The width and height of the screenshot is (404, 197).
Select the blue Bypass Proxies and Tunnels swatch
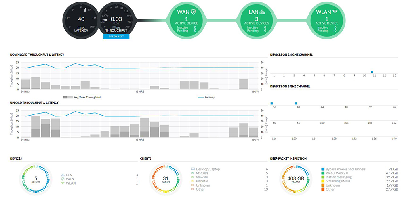pos(323,169)
